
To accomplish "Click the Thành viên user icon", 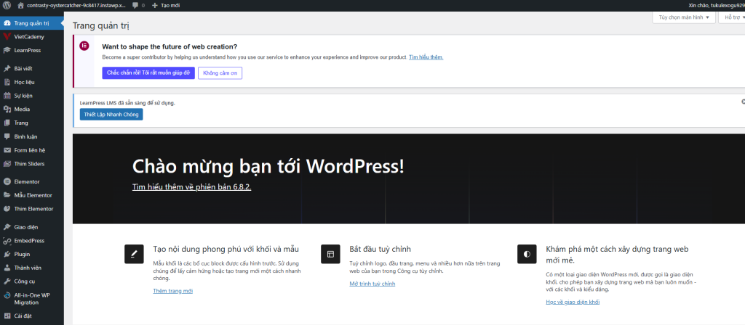I will click(x=7, y=268).
